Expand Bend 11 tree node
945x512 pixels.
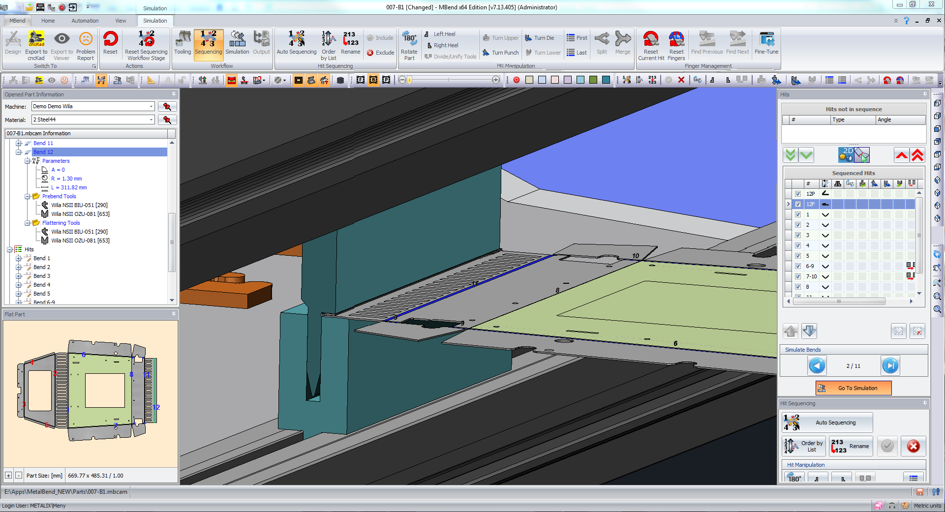[x=19, y=143]
